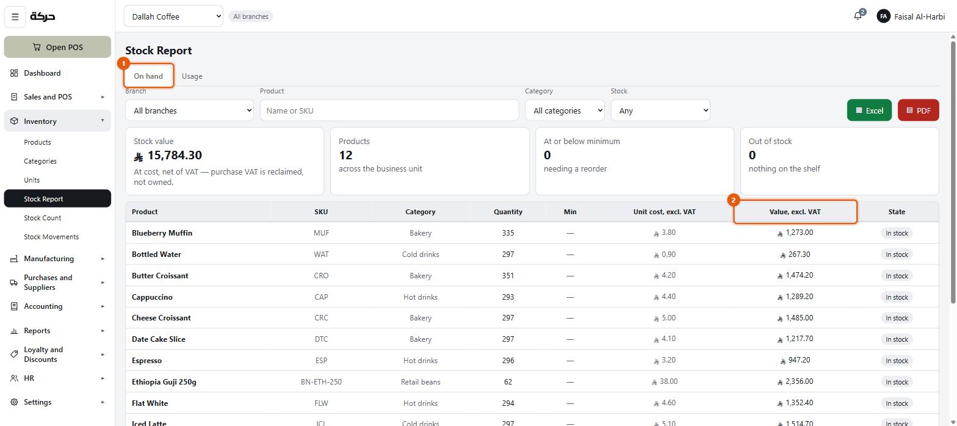Sort by the Quantity column header
Screen dimensions: 957x426
(508, 212)
